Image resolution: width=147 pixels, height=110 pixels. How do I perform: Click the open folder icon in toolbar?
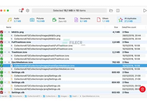[x=111, y=10]
